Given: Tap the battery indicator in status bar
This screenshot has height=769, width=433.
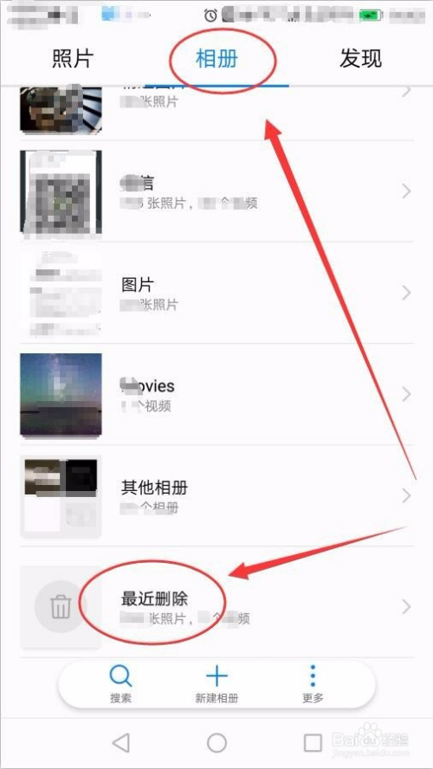Looking at the screenshot, I should tap(372, 16).
